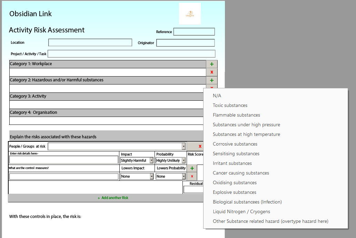Expand the Lowers Impact dropdown

151,176
